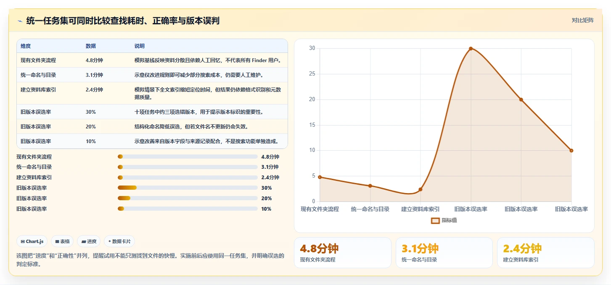Click the 2.4分钟 cell in the table
The image size is (611, 285).
[x=94, y=89]
